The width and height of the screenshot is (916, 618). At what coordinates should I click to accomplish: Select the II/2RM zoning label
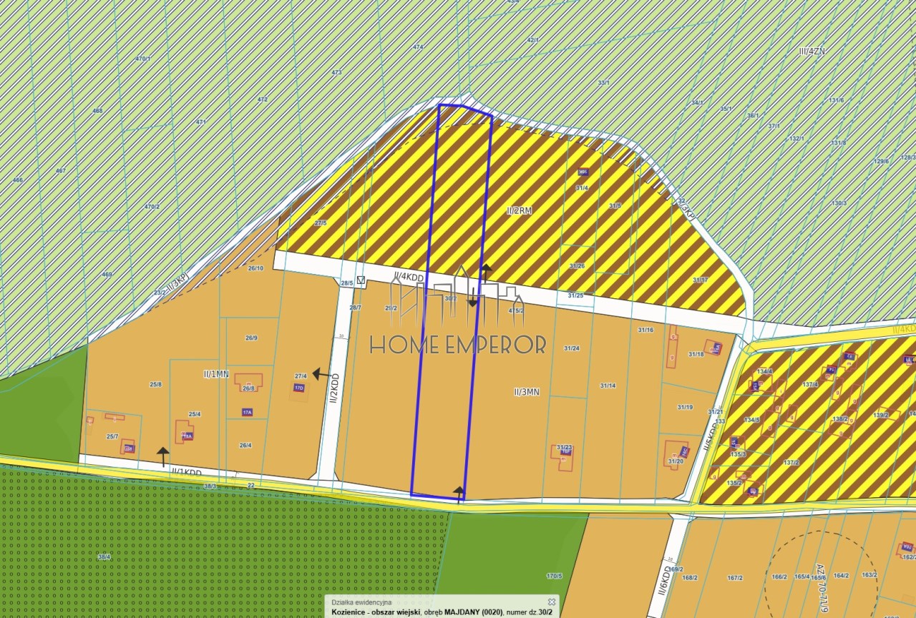point(519,211)
